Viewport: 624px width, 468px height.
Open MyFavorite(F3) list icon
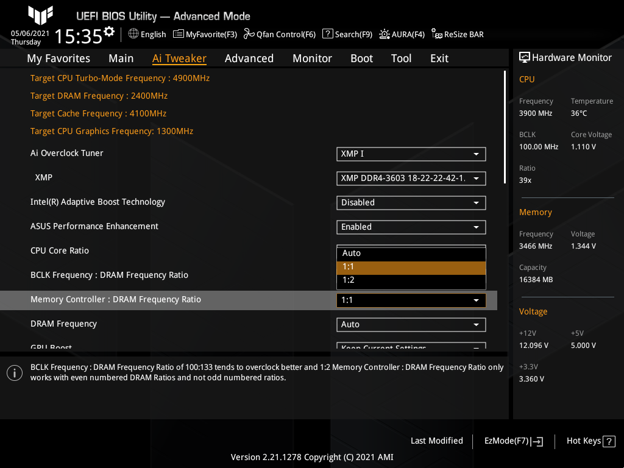179,34
